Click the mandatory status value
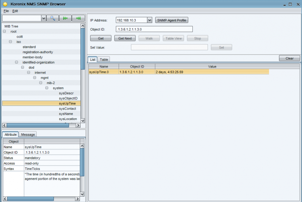Viewport: 302px width, 202px height. (32, 158)
